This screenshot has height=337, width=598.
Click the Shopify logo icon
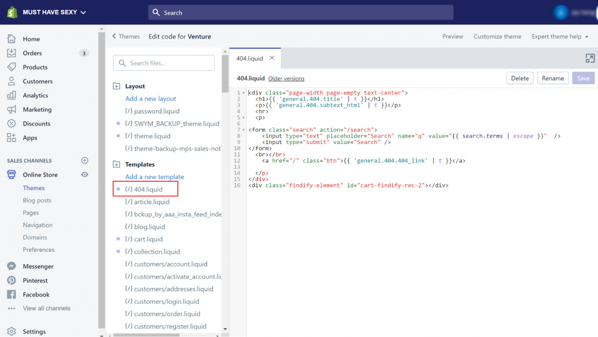(11, 12)
